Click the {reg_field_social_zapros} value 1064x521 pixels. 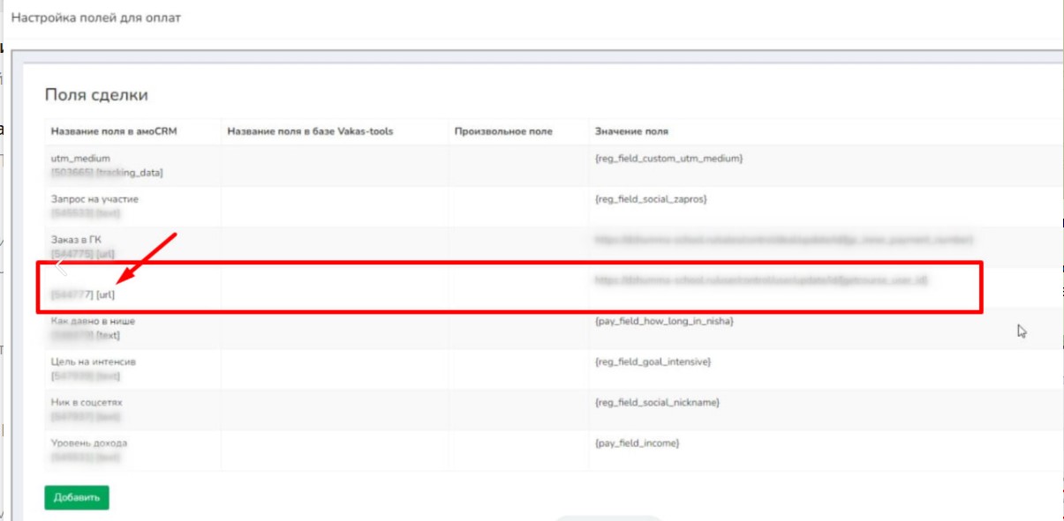coord(651,199)
